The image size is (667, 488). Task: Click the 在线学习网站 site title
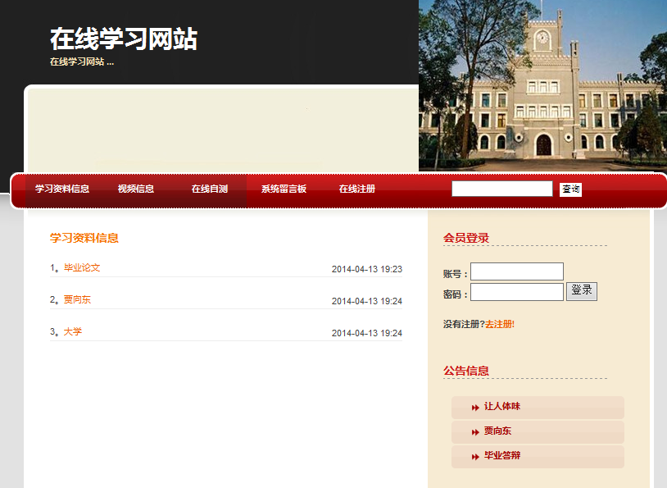124,39
